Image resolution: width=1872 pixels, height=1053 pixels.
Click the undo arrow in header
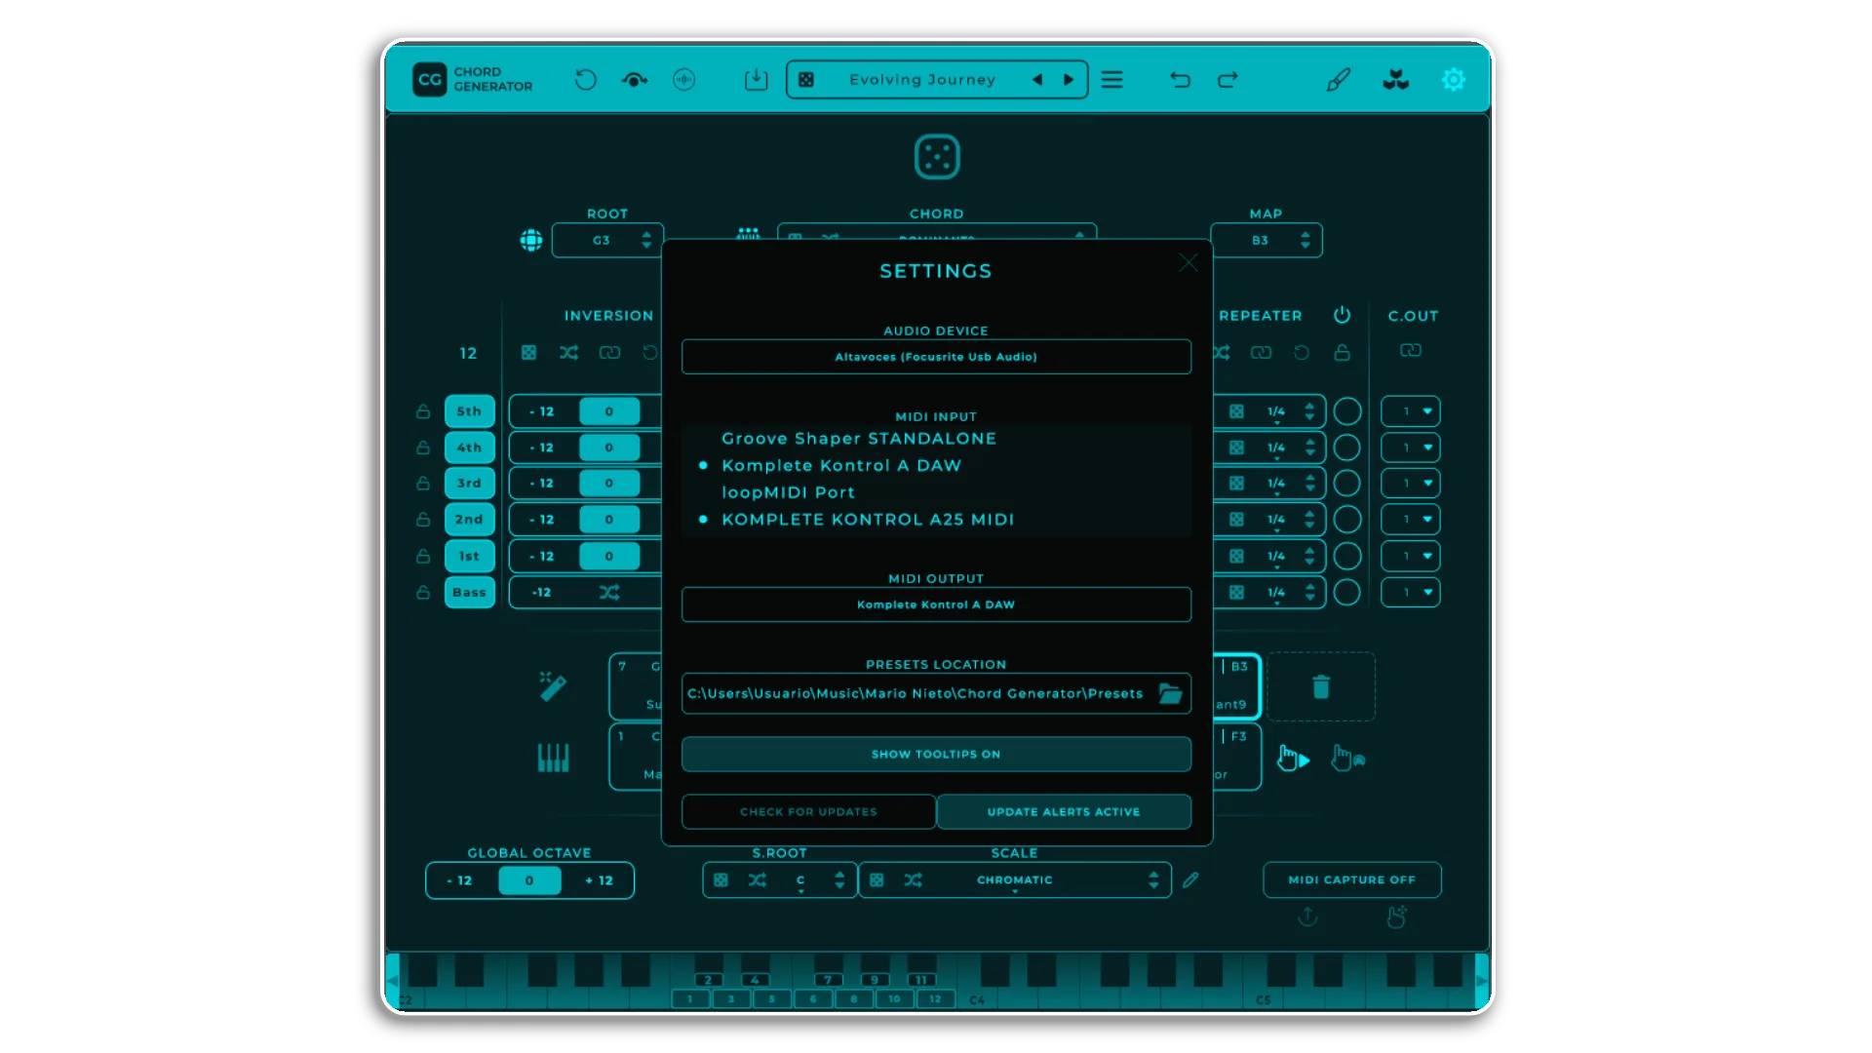click(x=1180, y=80)
